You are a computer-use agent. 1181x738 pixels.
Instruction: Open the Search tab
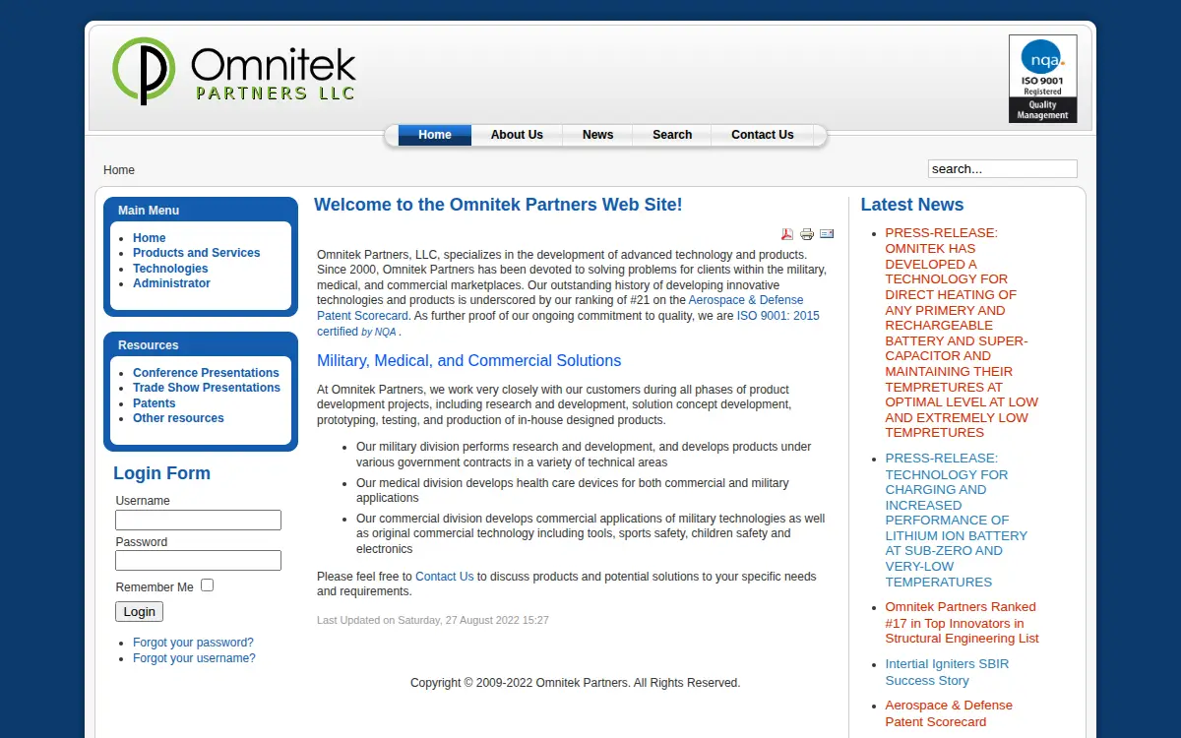click(672, 135)
